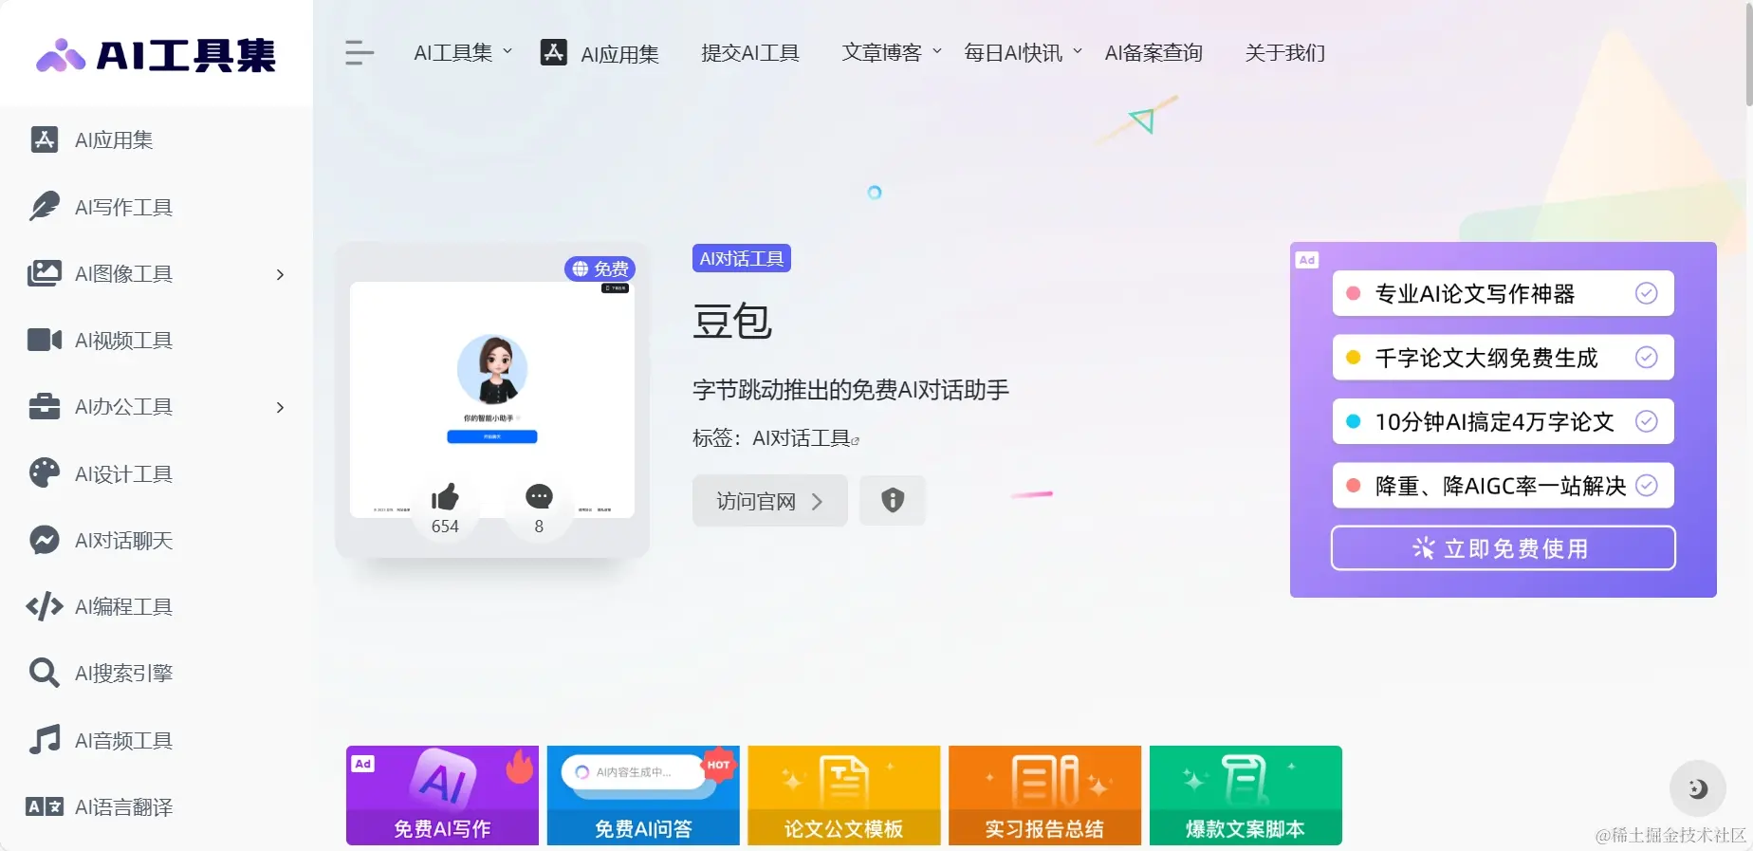Click the AI应用集 icon in the sidebar

[44, 139]
